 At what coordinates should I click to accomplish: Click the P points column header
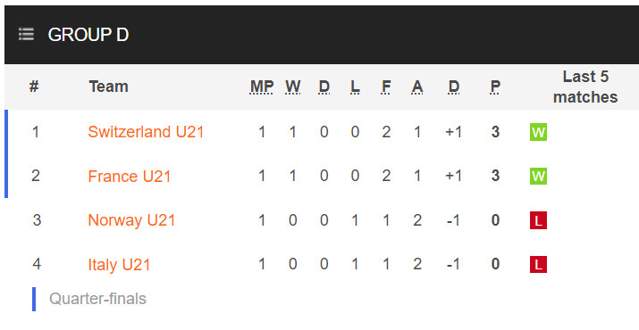point(495,87)
